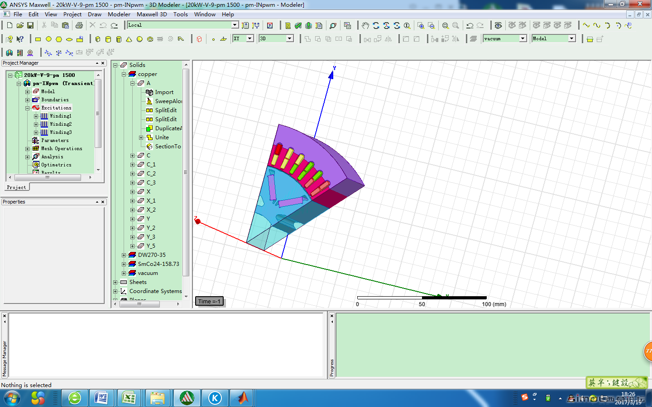Select the Draw torus tool
The width and height of the screenshot is (652, 407).
(150, 39)
